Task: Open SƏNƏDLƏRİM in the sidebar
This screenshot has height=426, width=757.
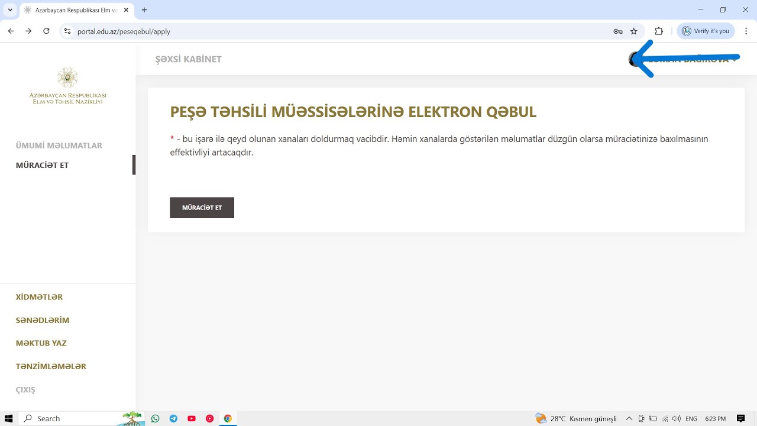Action: pyautogui.click(x=43, y=320)
